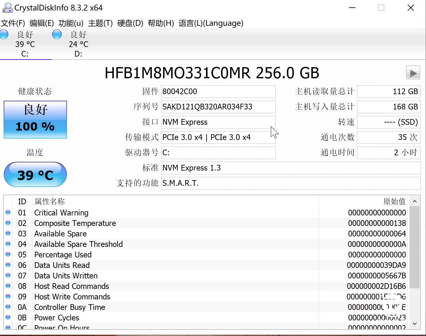The height and width of the screenshot is (336, 426).
Task: Click the status dot next to Host Write Commands
Action: [x=8, y=297]
